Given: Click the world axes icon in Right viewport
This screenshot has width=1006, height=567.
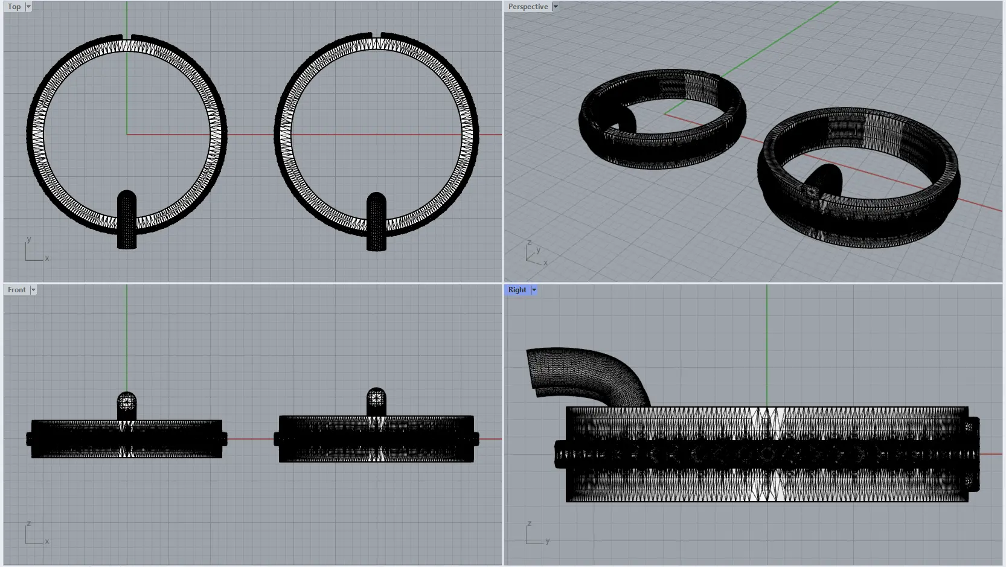Looking at the screenshot, I should [536, 533].
